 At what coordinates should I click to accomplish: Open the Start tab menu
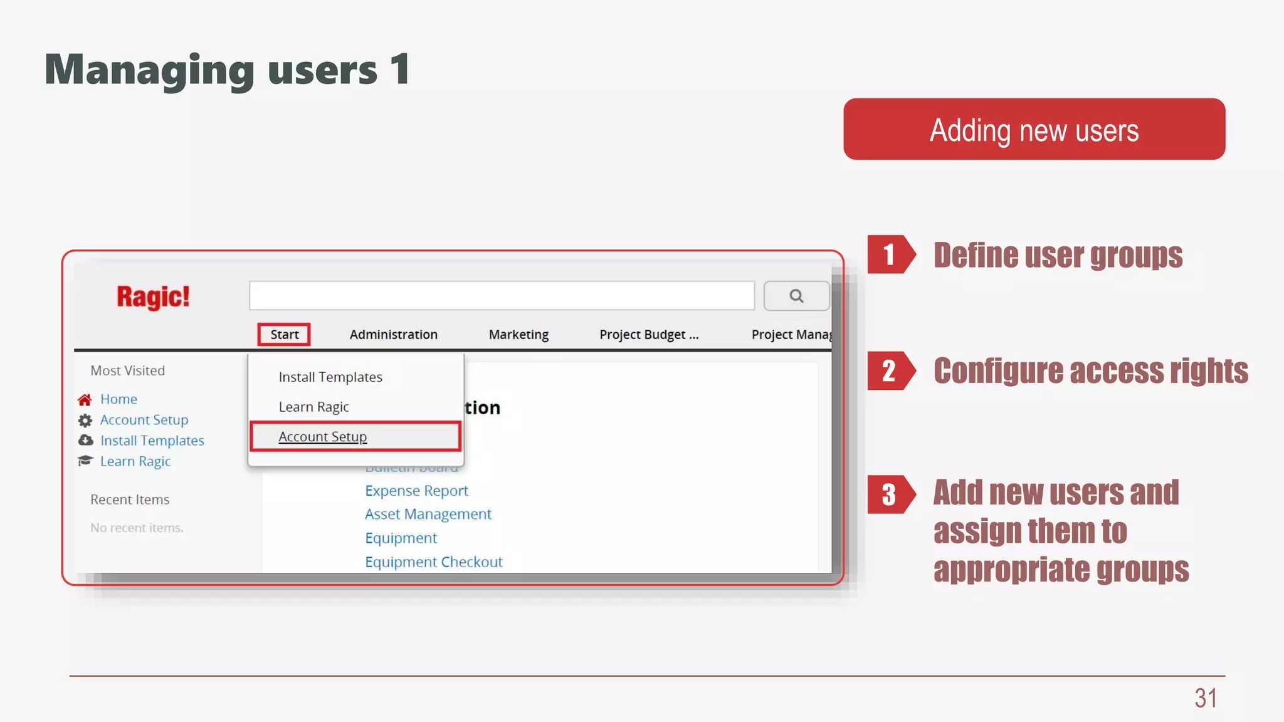pos(284,335)
